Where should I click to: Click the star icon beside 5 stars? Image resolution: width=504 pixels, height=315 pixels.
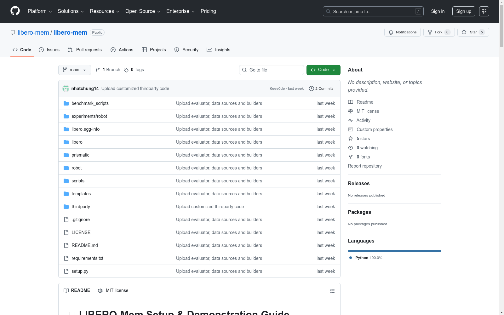pyautogui.click(x=351, y=139)
